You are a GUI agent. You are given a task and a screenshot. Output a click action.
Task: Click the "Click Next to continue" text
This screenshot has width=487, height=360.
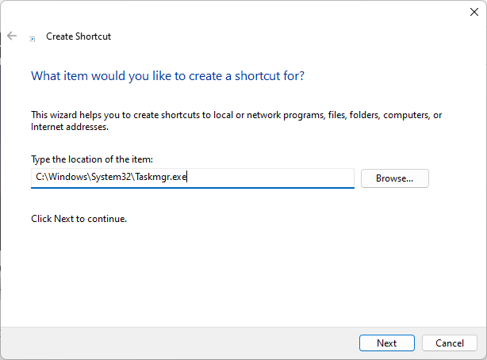point(79,218)
